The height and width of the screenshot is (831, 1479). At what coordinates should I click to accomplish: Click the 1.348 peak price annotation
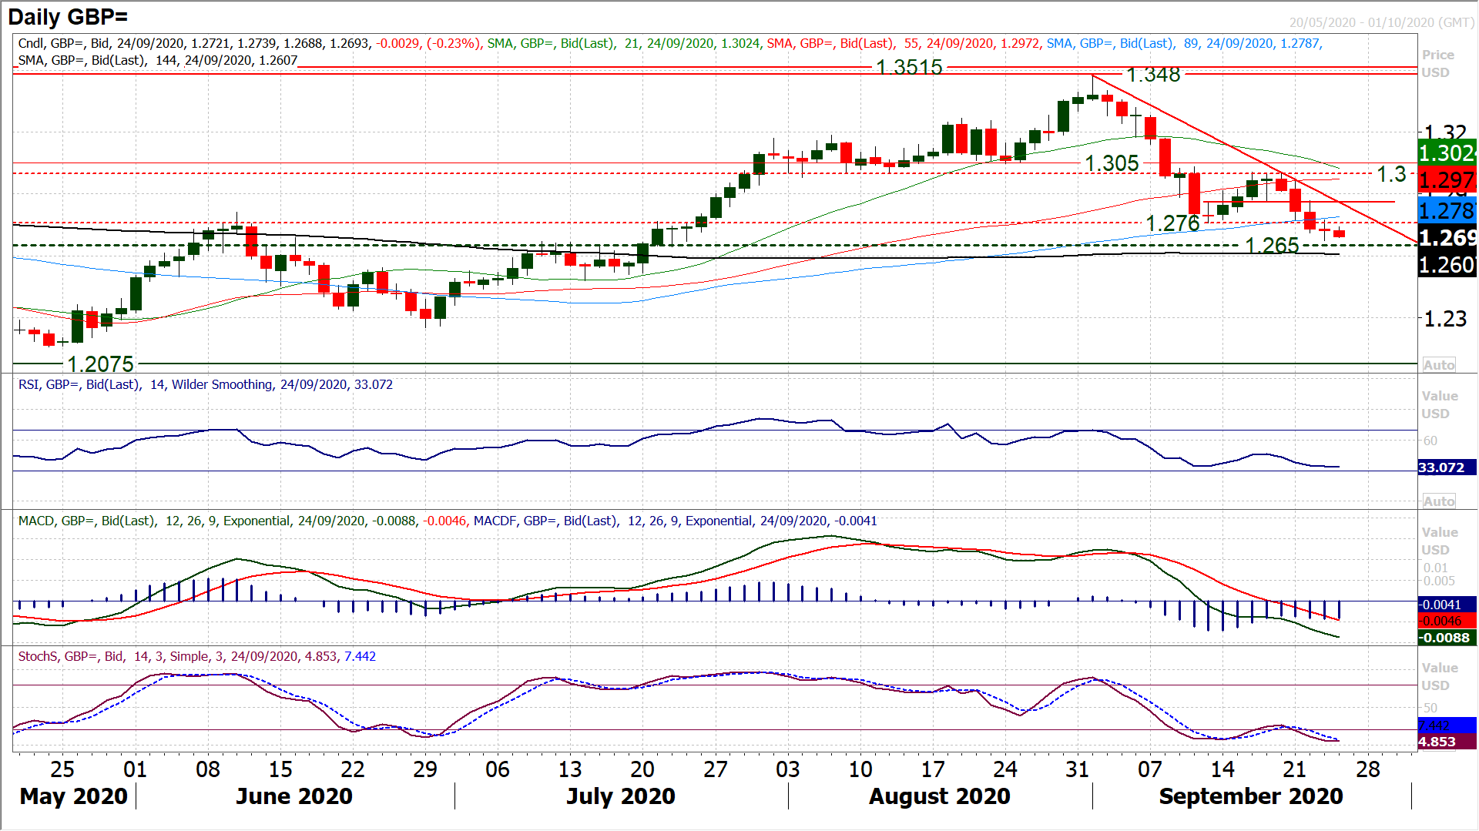tap(1153, 75)
